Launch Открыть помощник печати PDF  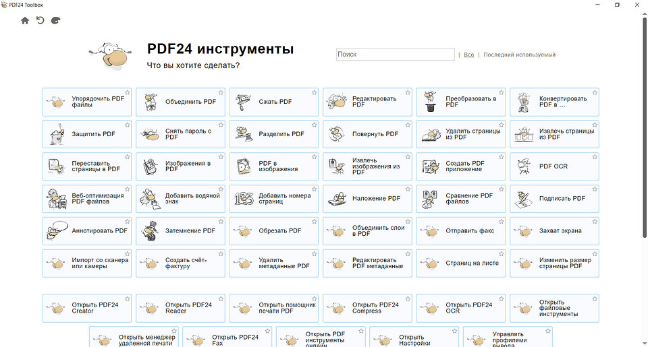tap(274, 308)
